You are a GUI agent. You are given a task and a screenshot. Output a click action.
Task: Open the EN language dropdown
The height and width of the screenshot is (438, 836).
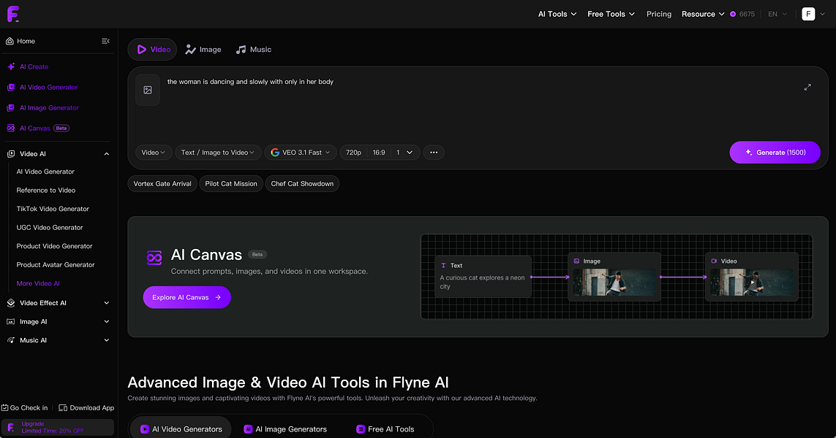(x=777, y=15)
